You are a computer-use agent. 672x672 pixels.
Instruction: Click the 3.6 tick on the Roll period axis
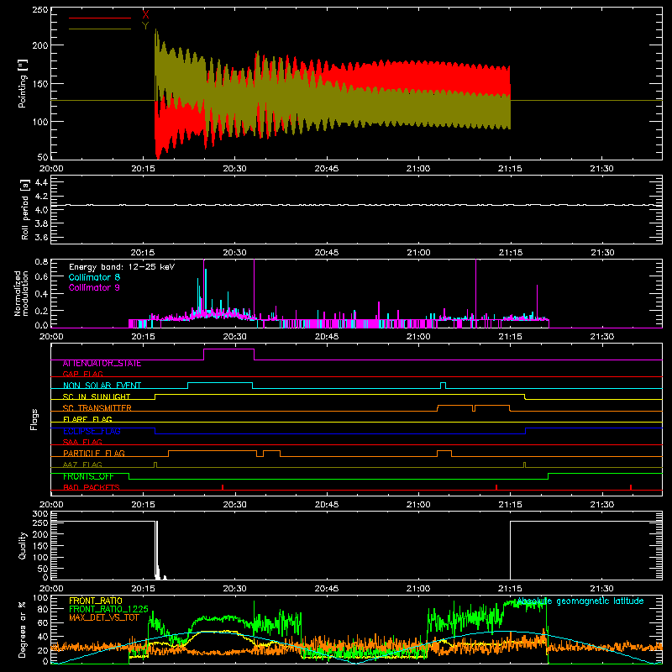coord(41,237)
